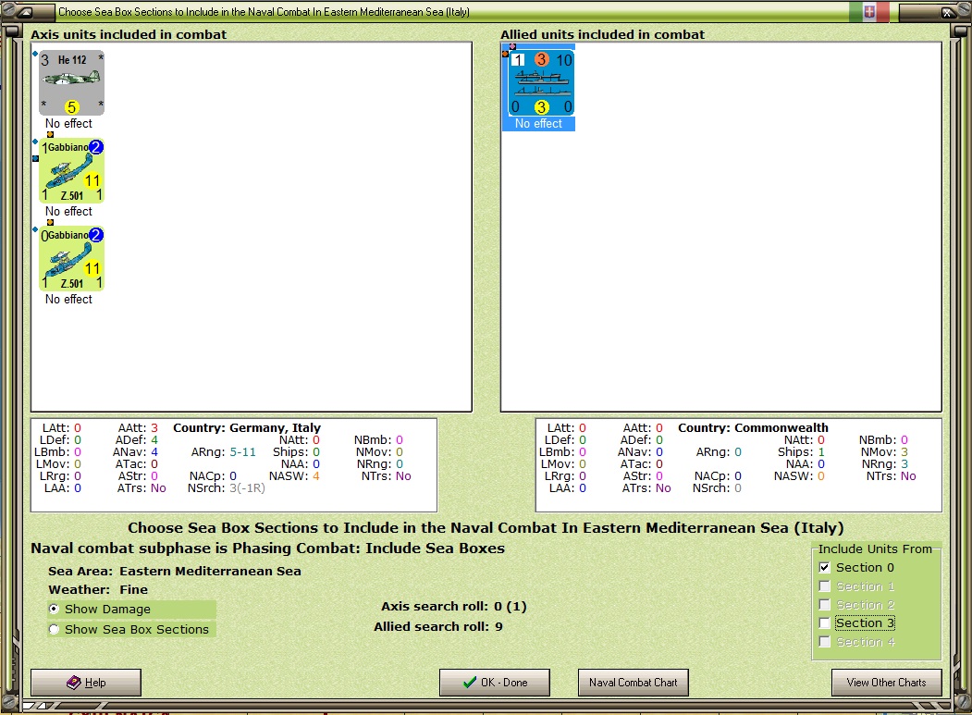Click the "Allied search roll: 9" text
Image resolution: width=972 pixels, height=715 pixels.
click(x=438, y=627)
